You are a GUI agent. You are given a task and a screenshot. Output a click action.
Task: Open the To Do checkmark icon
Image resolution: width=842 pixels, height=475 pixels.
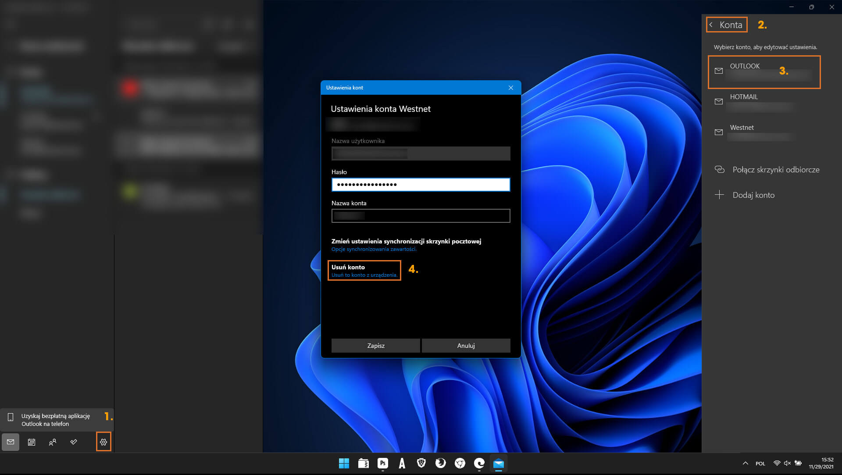[74, 442]
